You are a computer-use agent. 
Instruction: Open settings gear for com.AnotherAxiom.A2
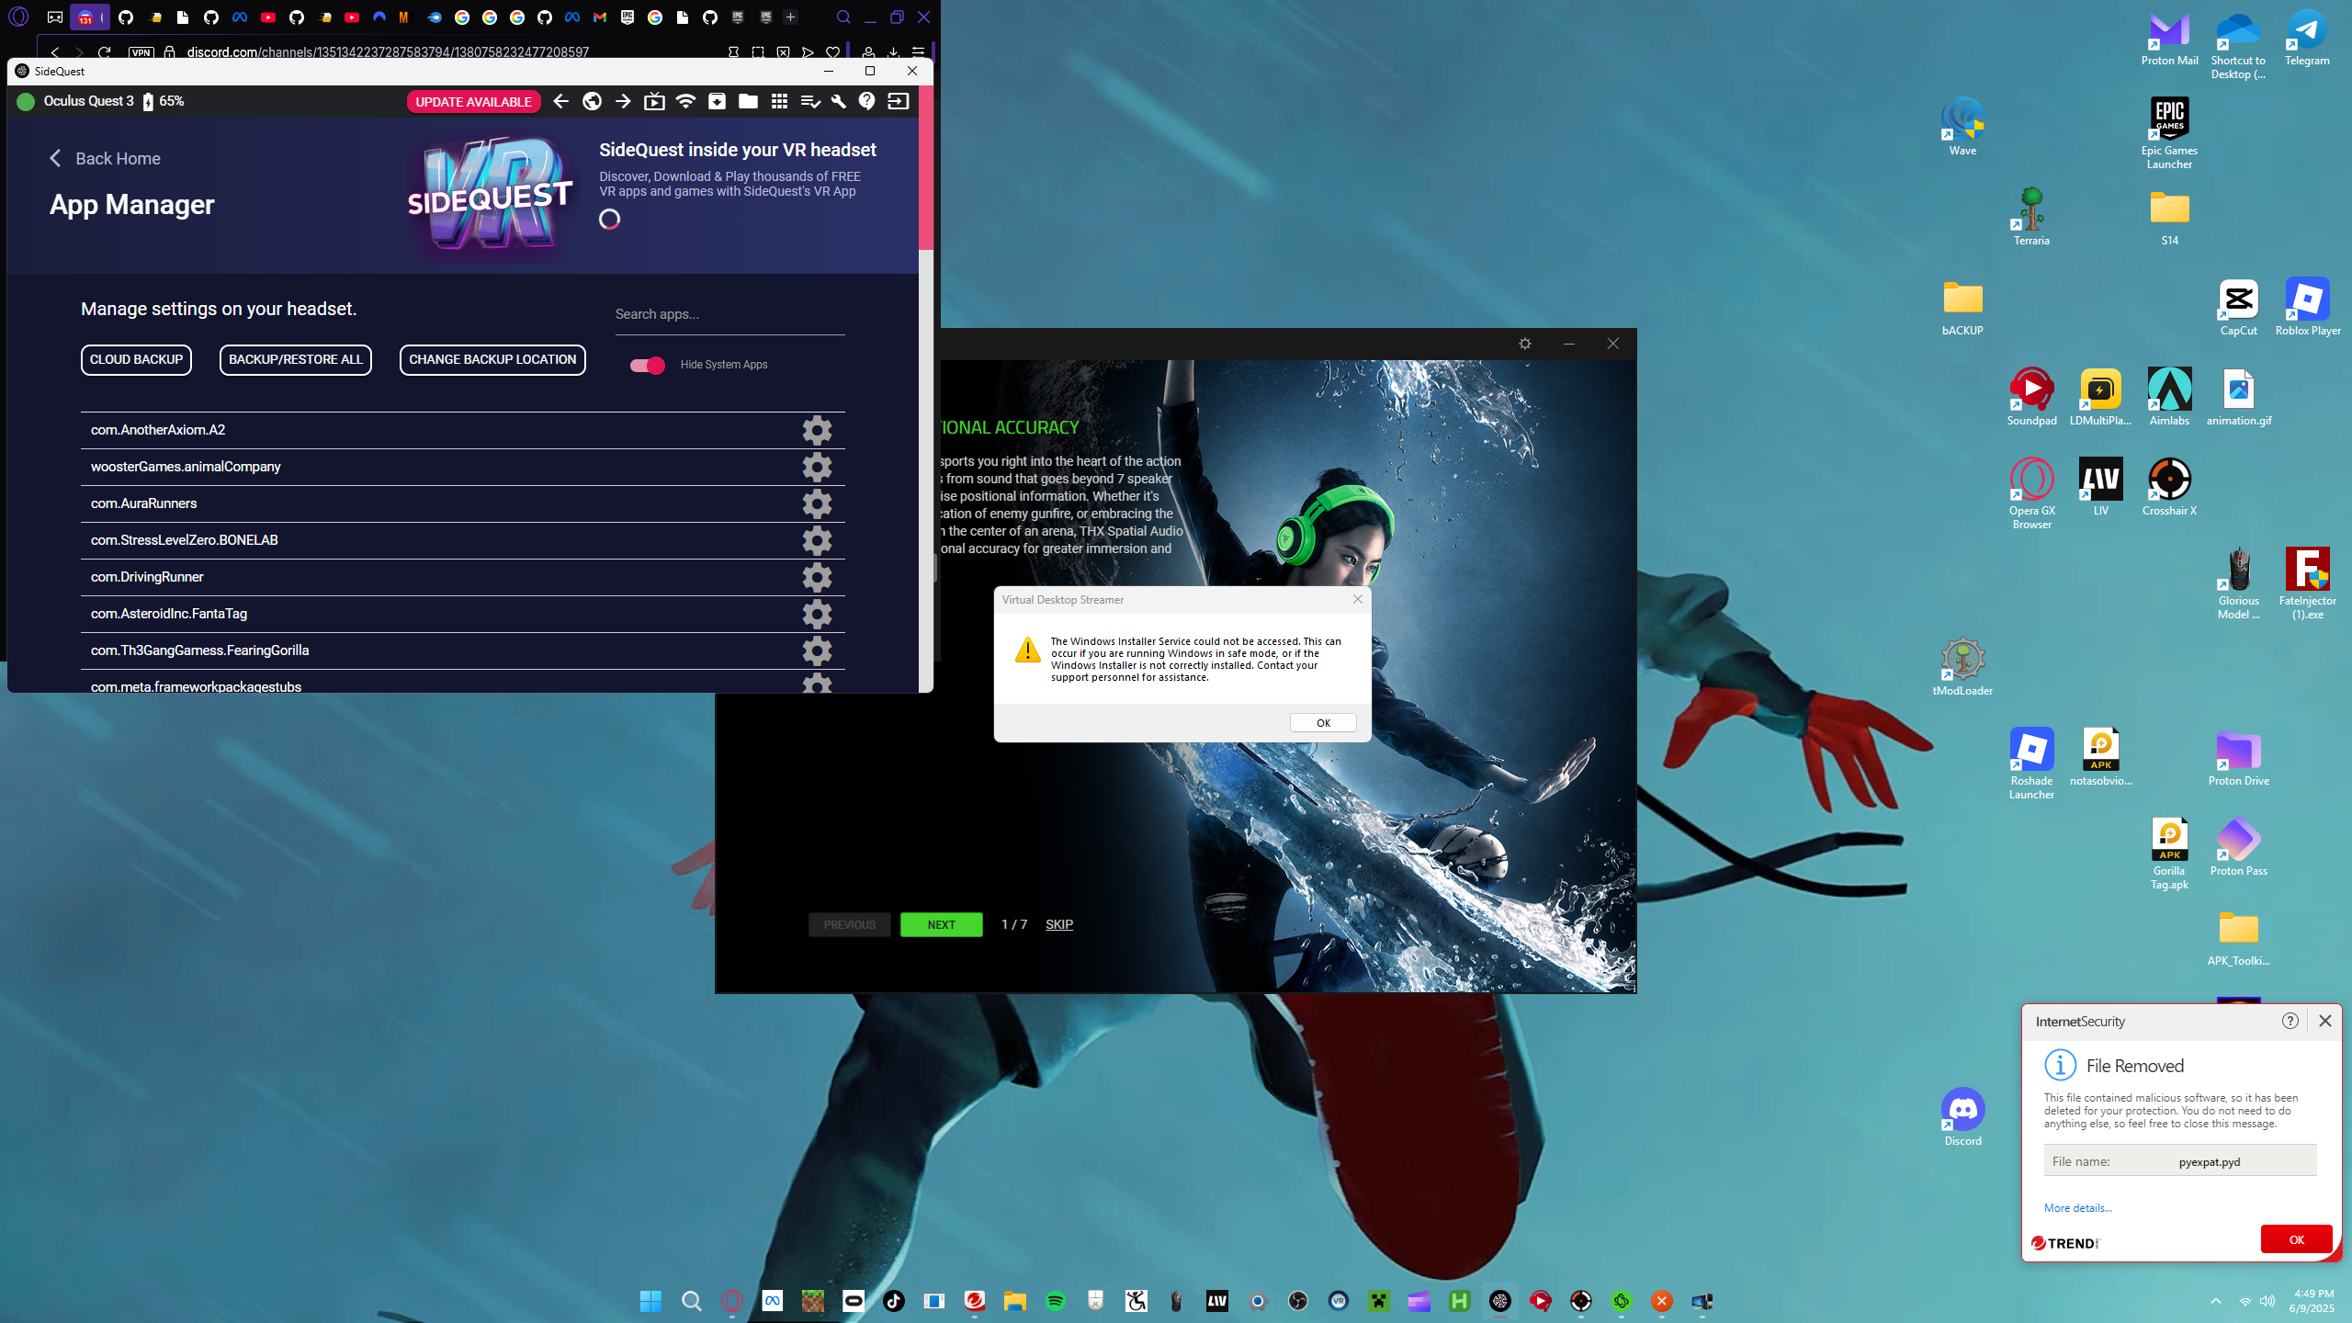point(816,430)
